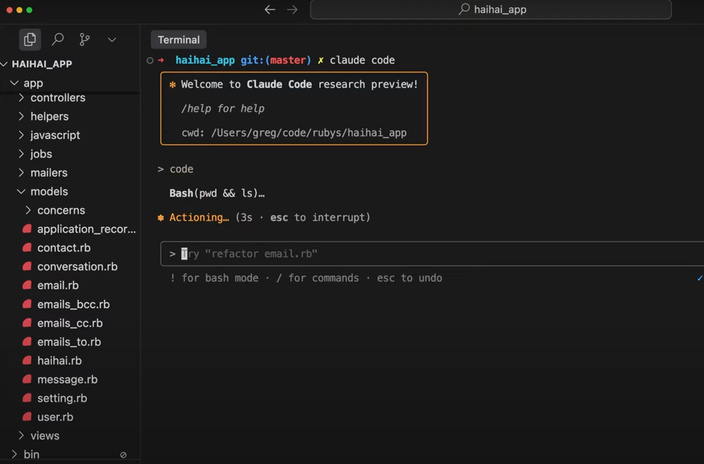Click the modified-file indicator beside conversation.rb
The height and width of the screenshot is (464, 704).
point(26,266)
